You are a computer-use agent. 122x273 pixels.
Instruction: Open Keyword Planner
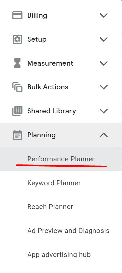tap(61, 183)
